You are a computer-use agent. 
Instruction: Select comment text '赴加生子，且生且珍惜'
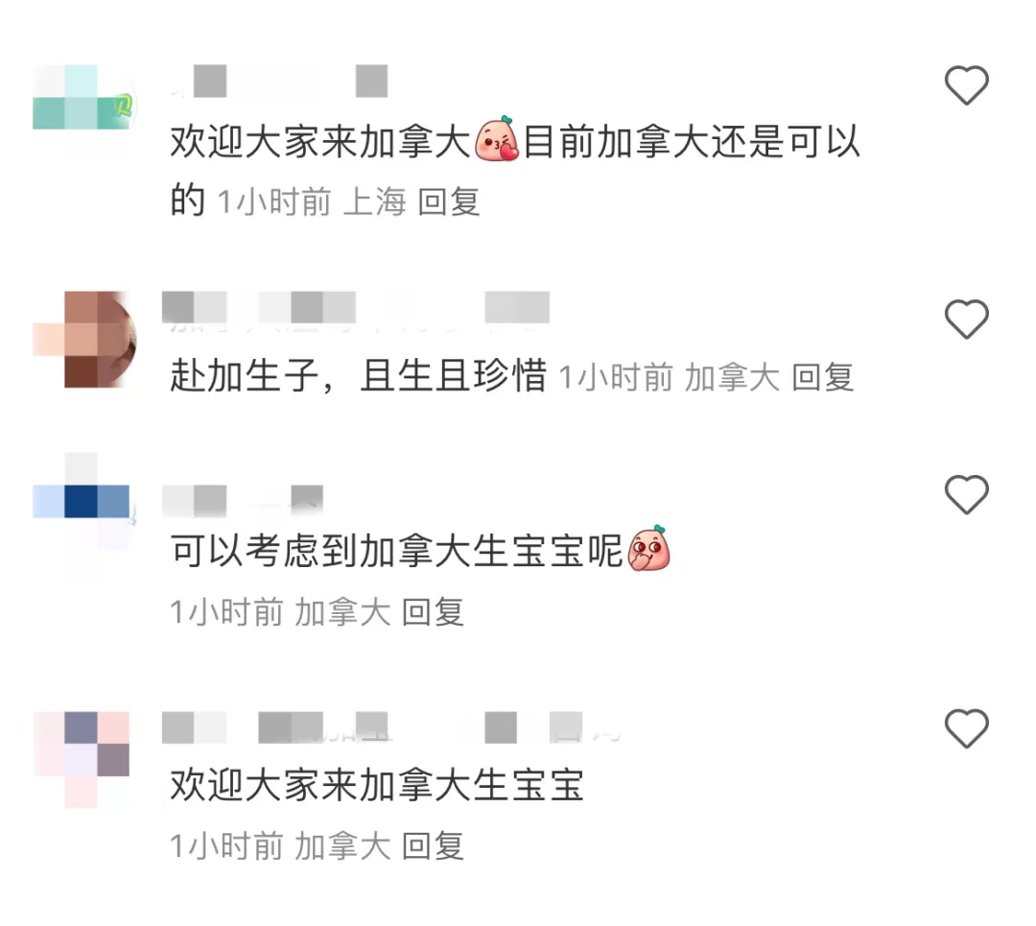[359, 376]
